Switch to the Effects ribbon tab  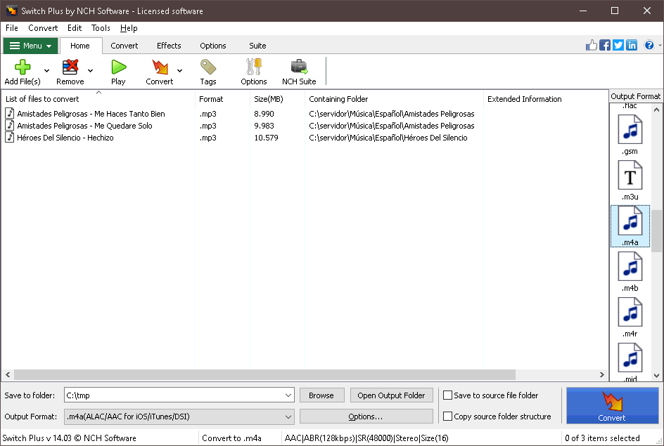pos(169,46)
